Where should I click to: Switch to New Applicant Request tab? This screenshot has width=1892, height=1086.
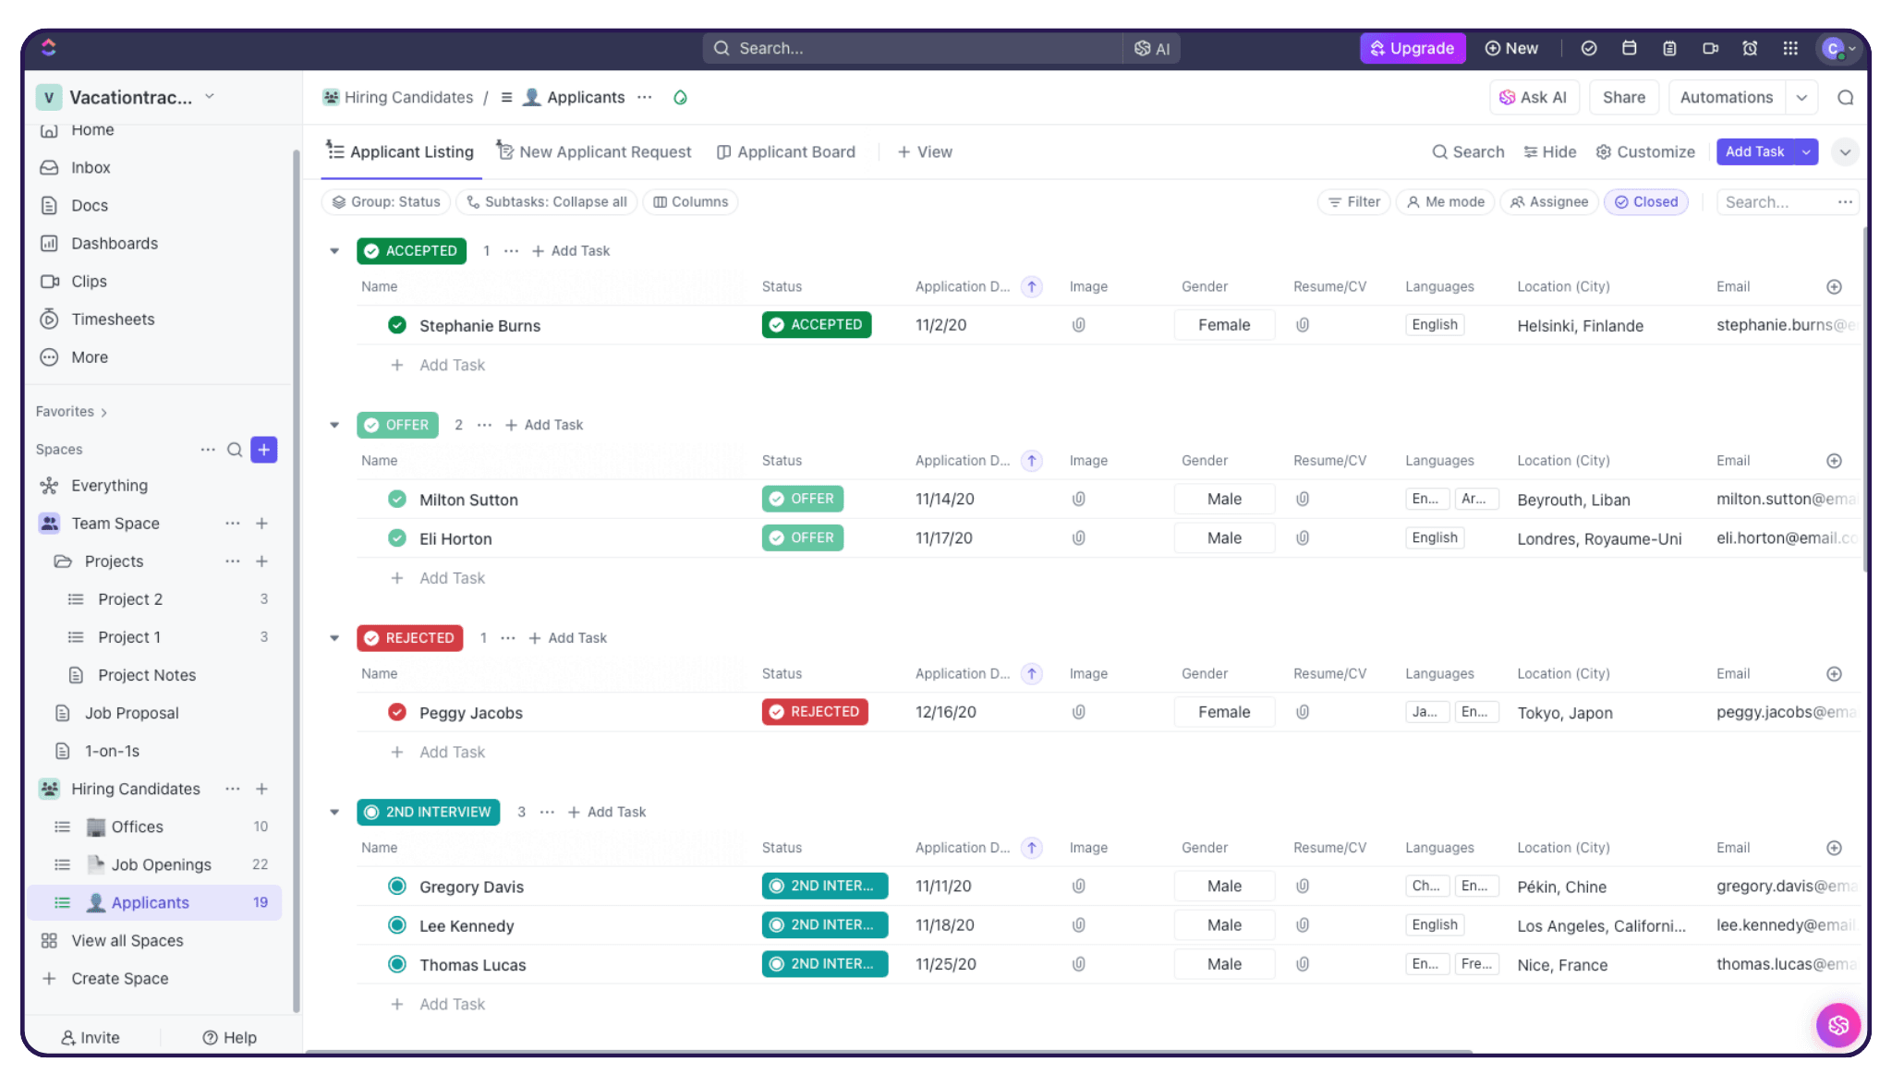594,152
